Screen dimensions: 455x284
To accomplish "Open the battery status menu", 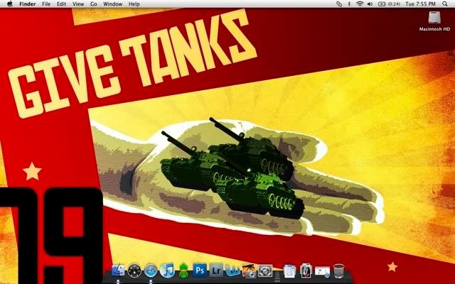I will pos(389,4).
